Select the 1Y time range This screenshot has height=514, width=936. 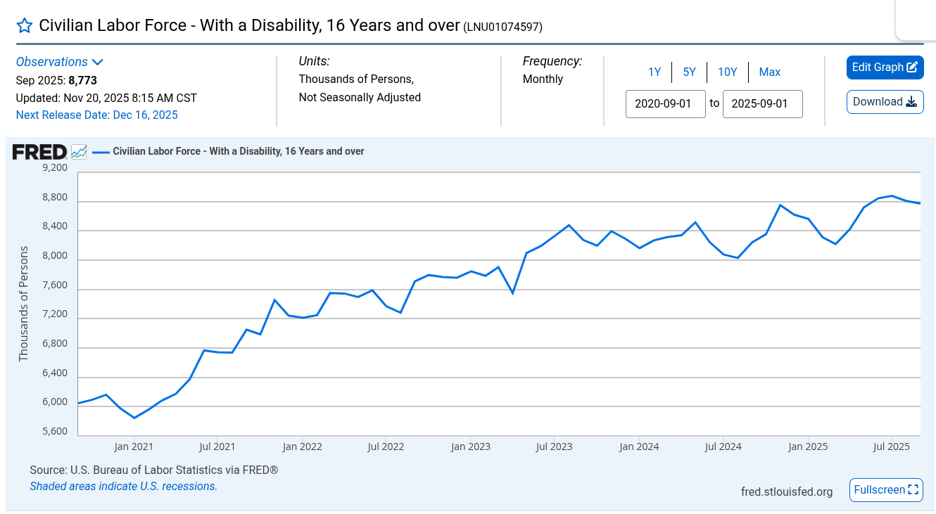click(654, 72)
